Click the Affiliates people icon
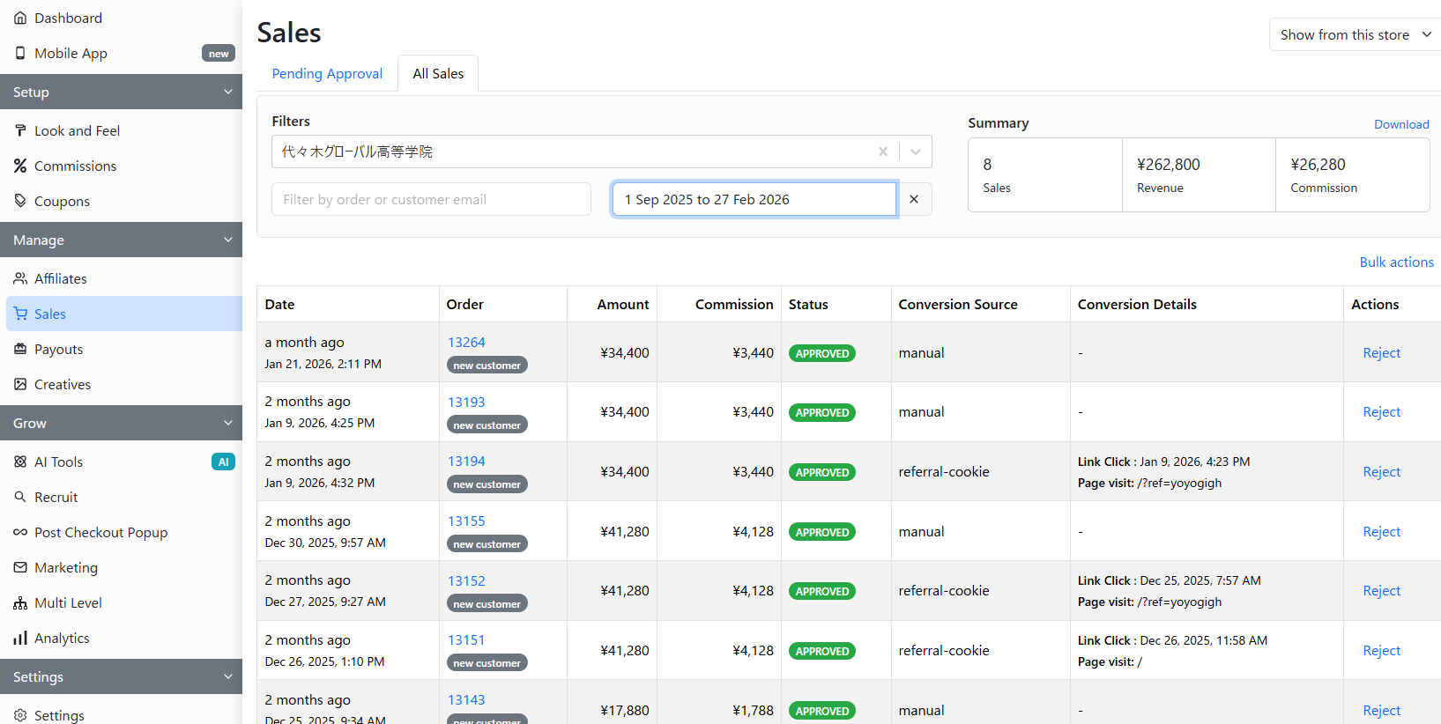 click(x=20, y=278)
